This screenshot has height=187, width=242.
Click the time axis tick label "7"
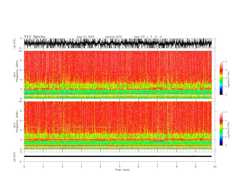click(x=158, y=167)
